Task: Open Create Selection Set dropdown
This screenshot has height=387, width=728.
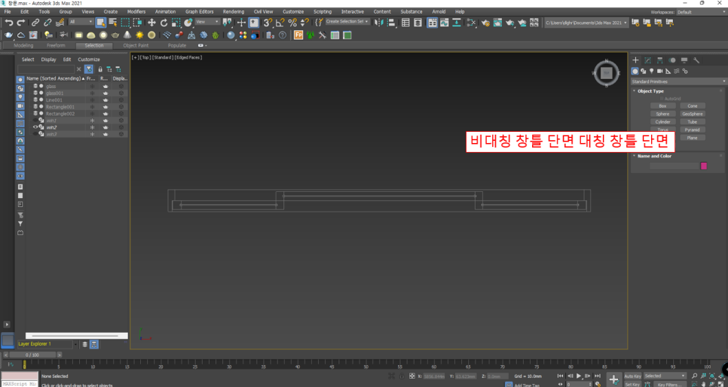Action: (x=347, y=22)
